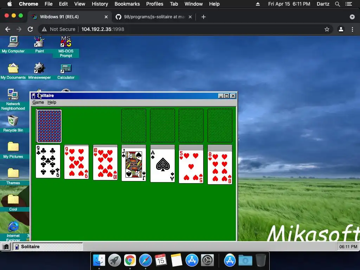Open Launchpad from the Dock
The image size is (360, 270).
115,261
